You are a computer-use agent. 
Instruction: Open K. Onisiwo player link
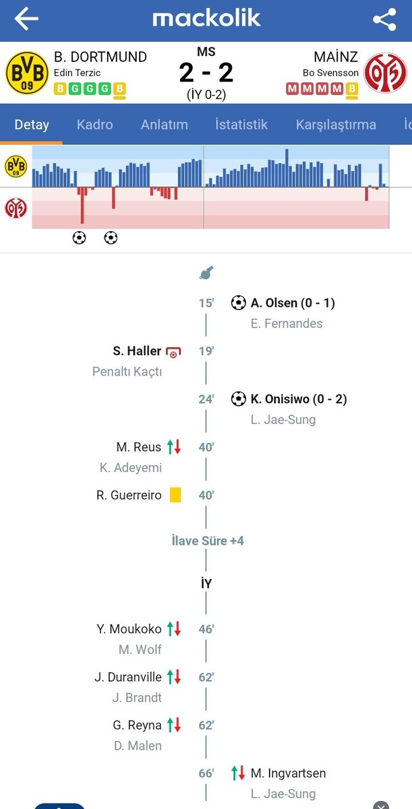tap(299, 399)
